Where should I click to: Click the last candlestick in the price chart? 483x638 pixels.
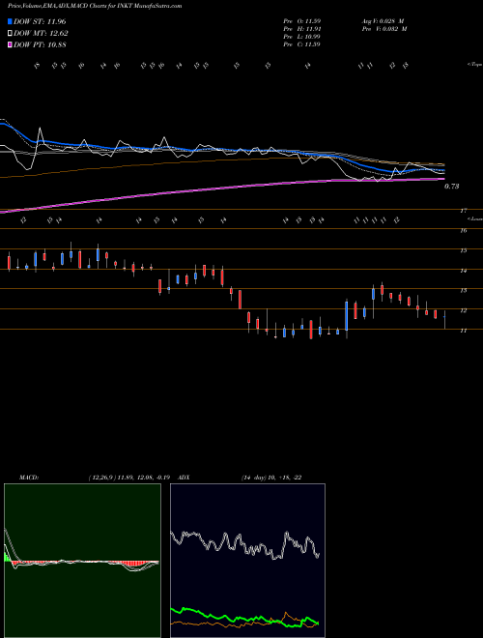click(444, 319)
